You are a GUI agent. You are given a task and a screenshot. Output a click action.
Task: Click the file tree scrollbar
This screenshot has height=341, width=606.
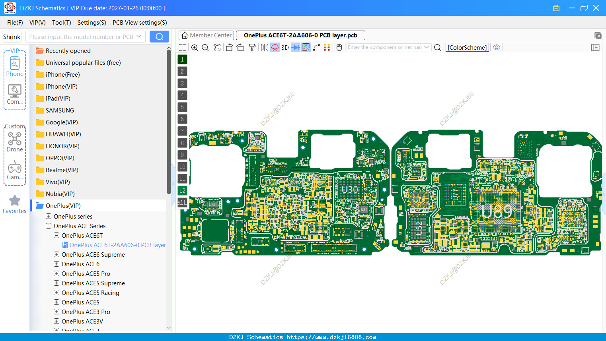(x=169, y=122)
